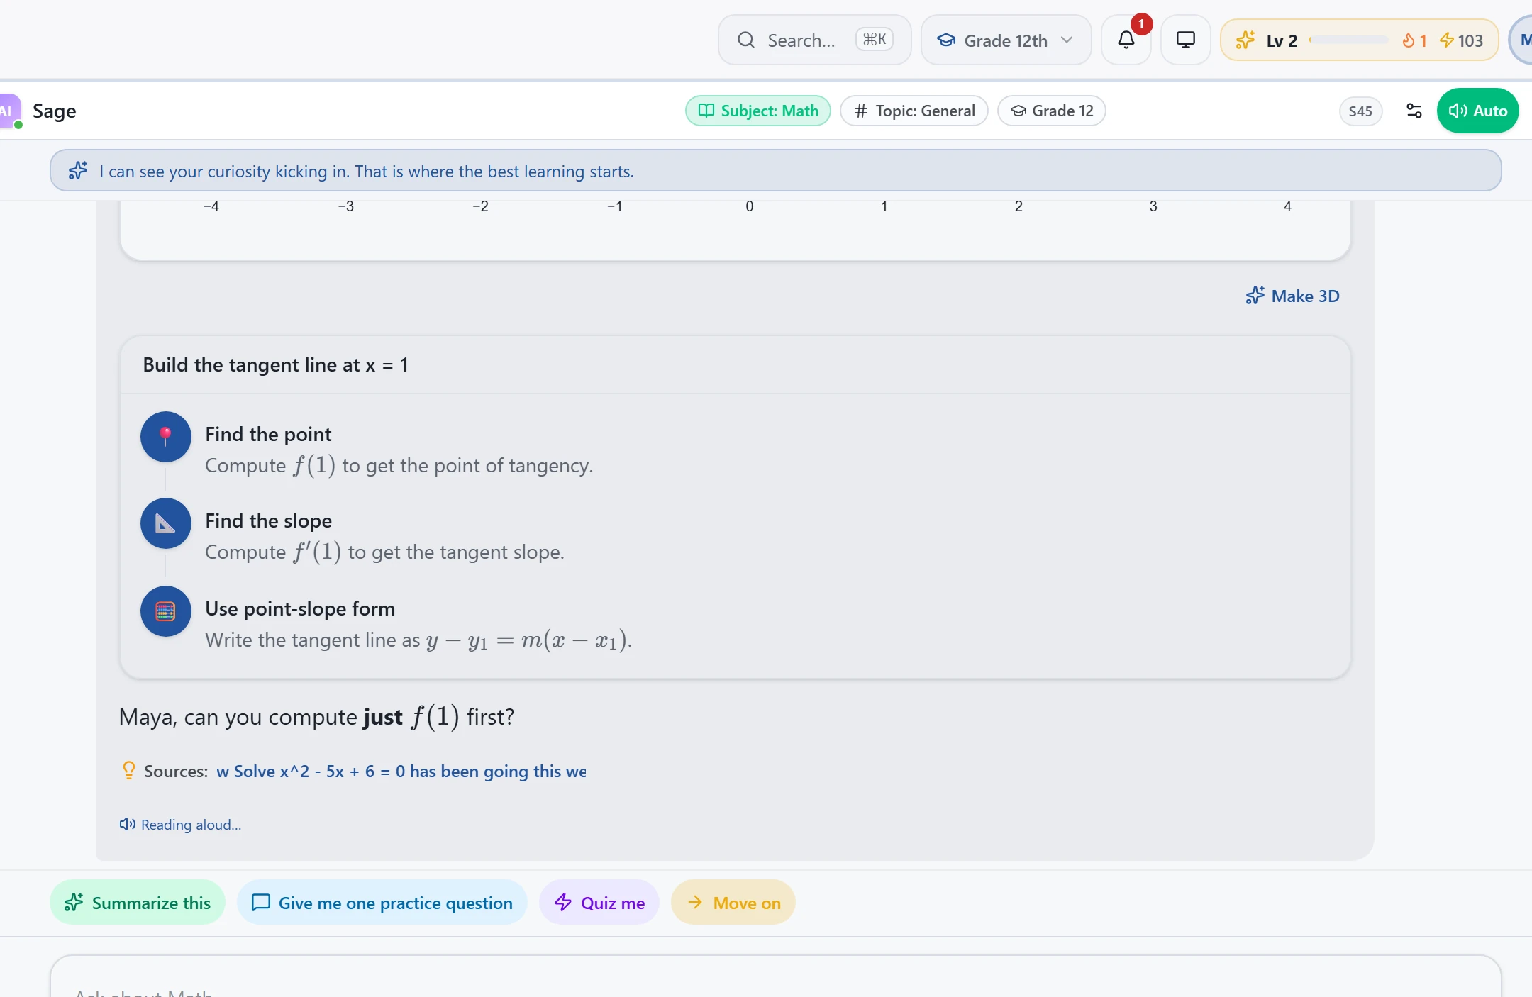Open notifications bell
The height and width of the screenshot is (997, 1532).
click(x=1126, y=40)
